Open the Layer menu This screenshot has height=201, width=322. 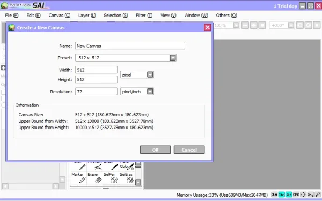coord(87,16)
